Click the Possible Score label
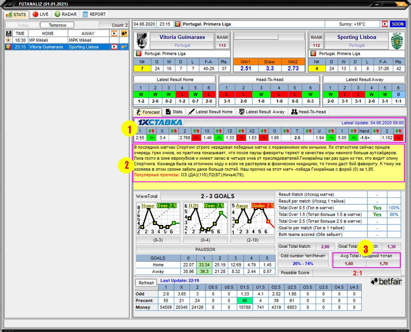Viewport: 411px width, 332px height. tap(295, 272)
